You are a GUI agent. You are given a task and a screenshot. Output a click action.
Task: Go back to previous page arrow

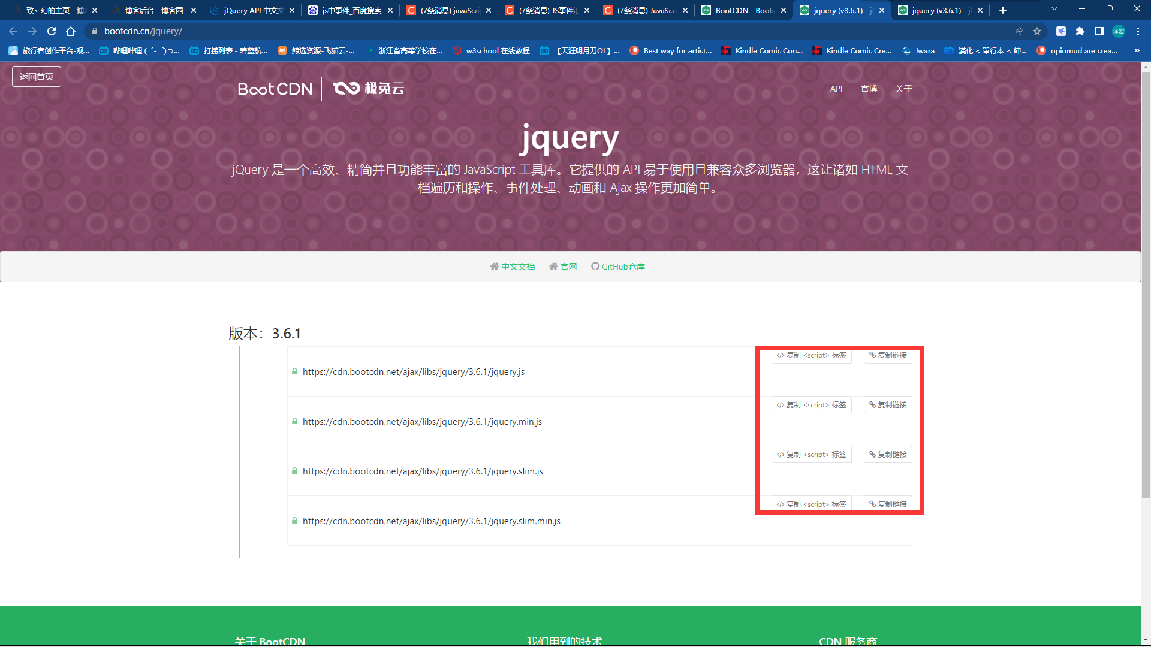(x=13, y=31)
